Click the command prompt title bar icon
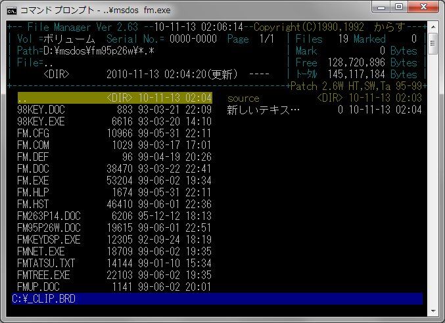Screen dimensions: 445x323 (x=12, y=11)
